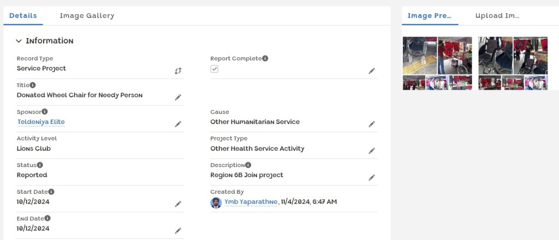Switch to the Details tab
559x240 pixels.
pyautogui.click(x=23, y=16)
